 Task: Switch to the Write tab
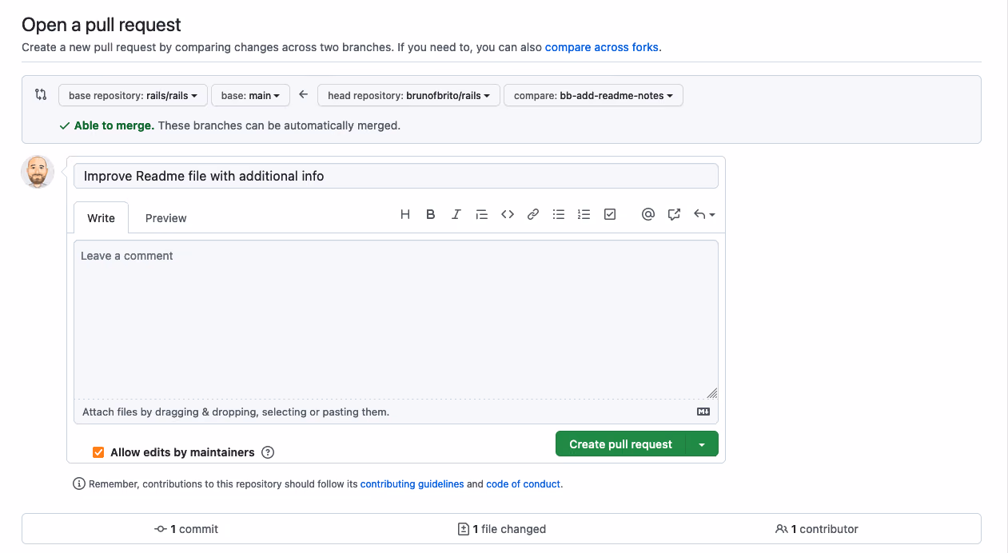point(101,217)
